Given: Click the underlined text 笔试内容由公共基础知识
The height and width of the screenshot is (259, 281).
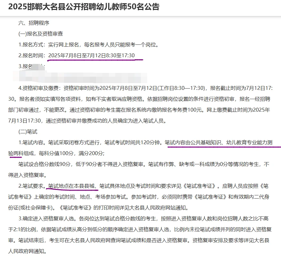Looking at the screenshot, I should click(x=193, y=143).
